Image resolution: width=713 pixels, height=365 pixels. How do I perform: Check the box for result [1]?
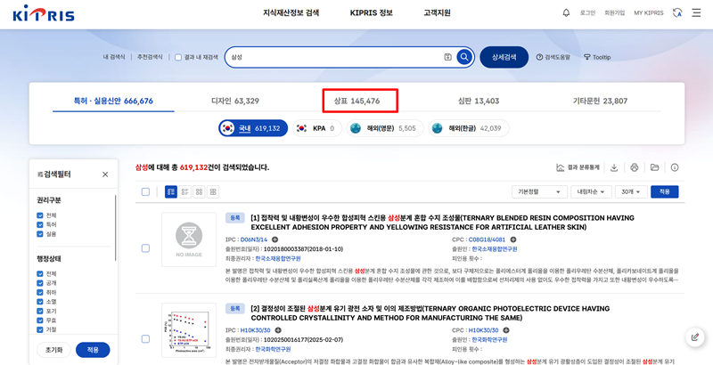pyautogui.click(x=145, y=248)
